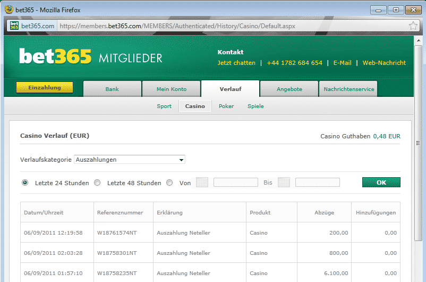Select the Verlauf tab
The height and width of the screenshot is (282, 426).
(x=231, y=89)
